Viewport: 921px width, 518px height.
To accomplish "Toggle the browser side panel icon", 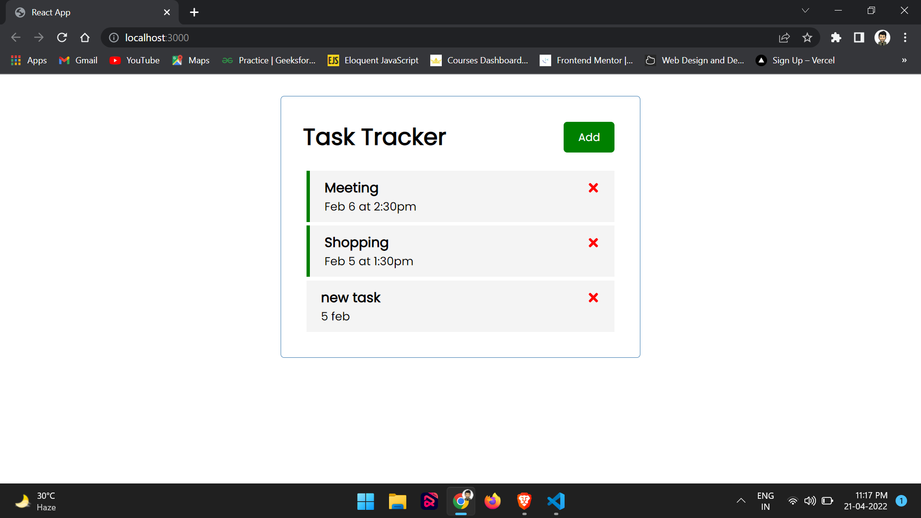I will 859,37.
